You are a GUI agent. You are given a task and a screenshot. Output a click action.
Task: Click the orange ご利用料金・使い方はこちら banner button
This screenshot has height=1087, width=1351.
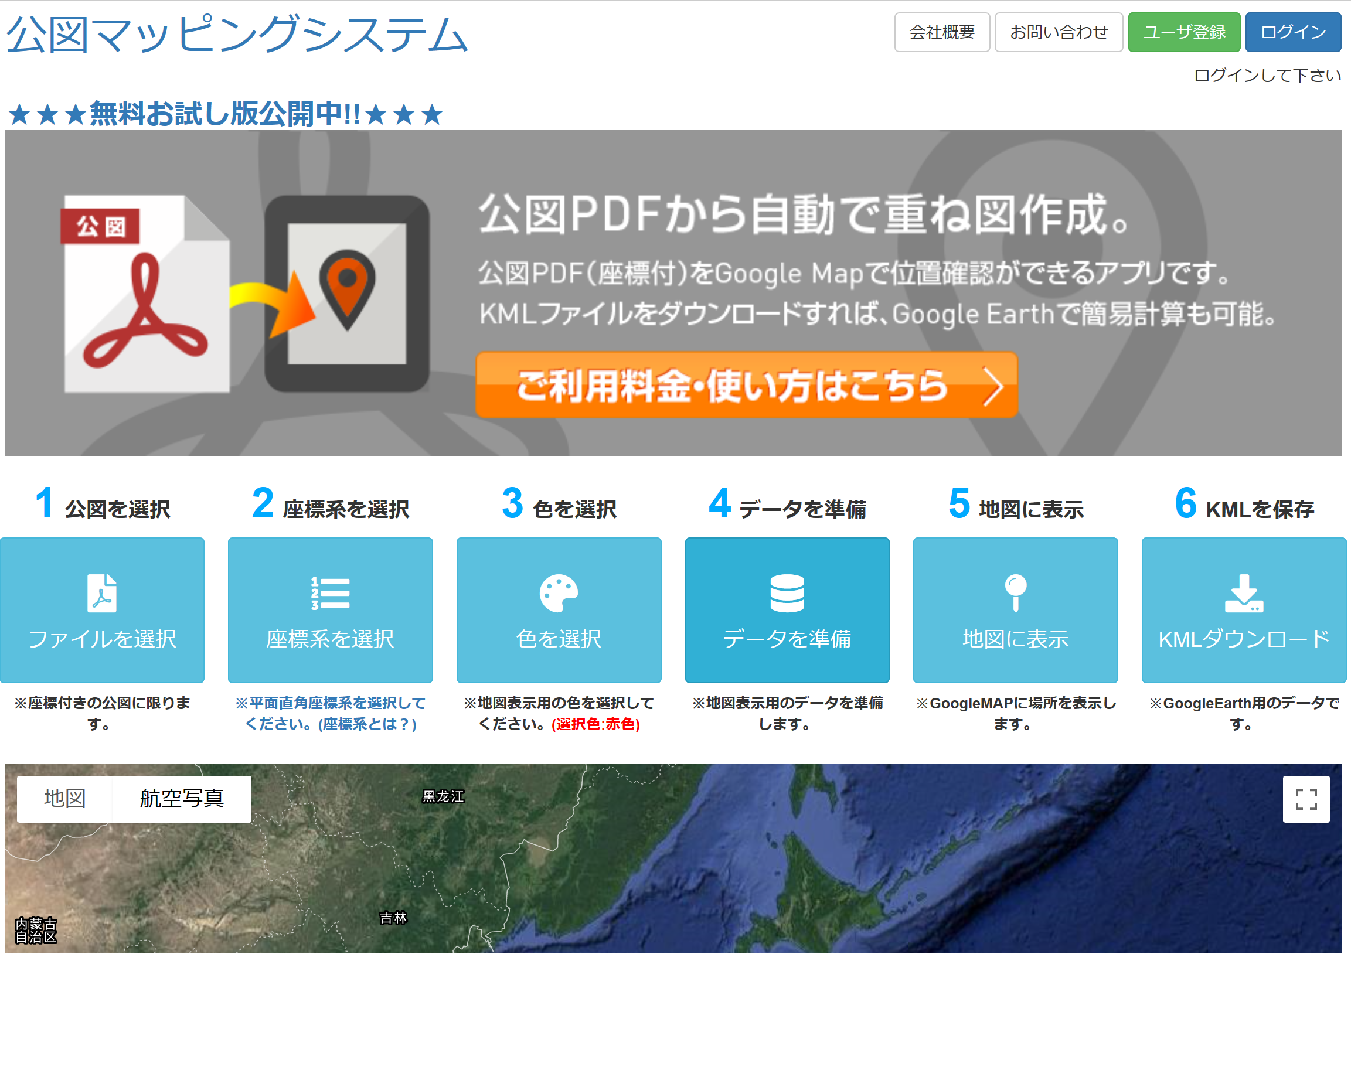pos(746,384)
